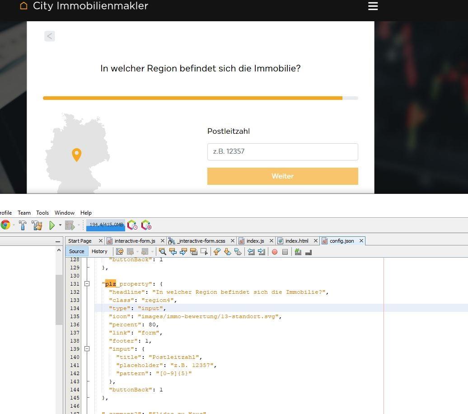The height and width of the screenshot is (414, 468).
Task: Click the Last Edit location icon
Action: point(120,252)
